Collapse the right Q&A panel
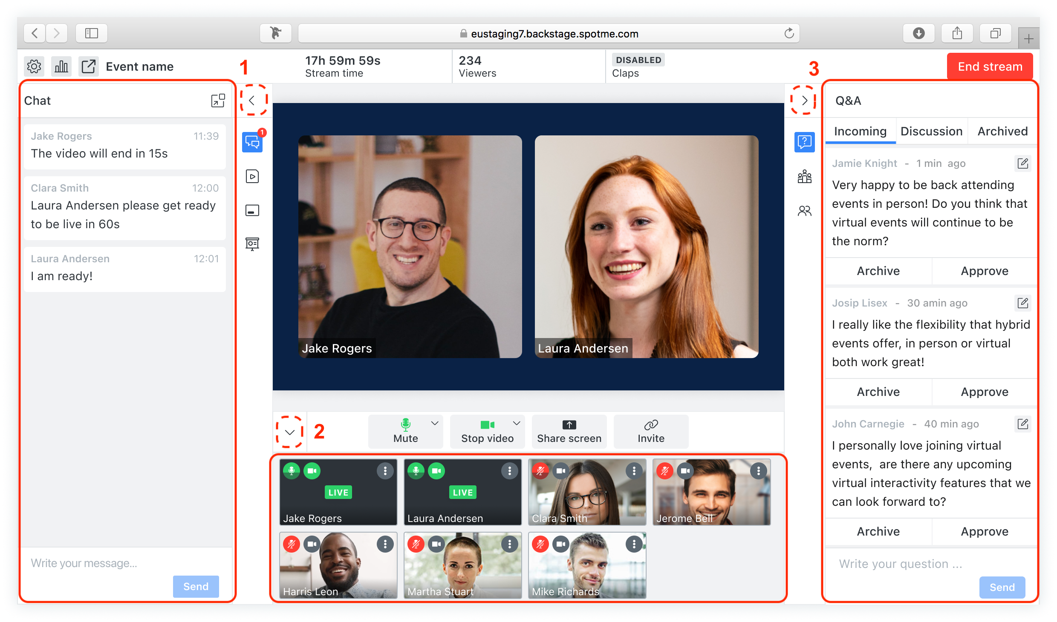The width and height of the screenshot is (1057, 622). tap(805, 100)
